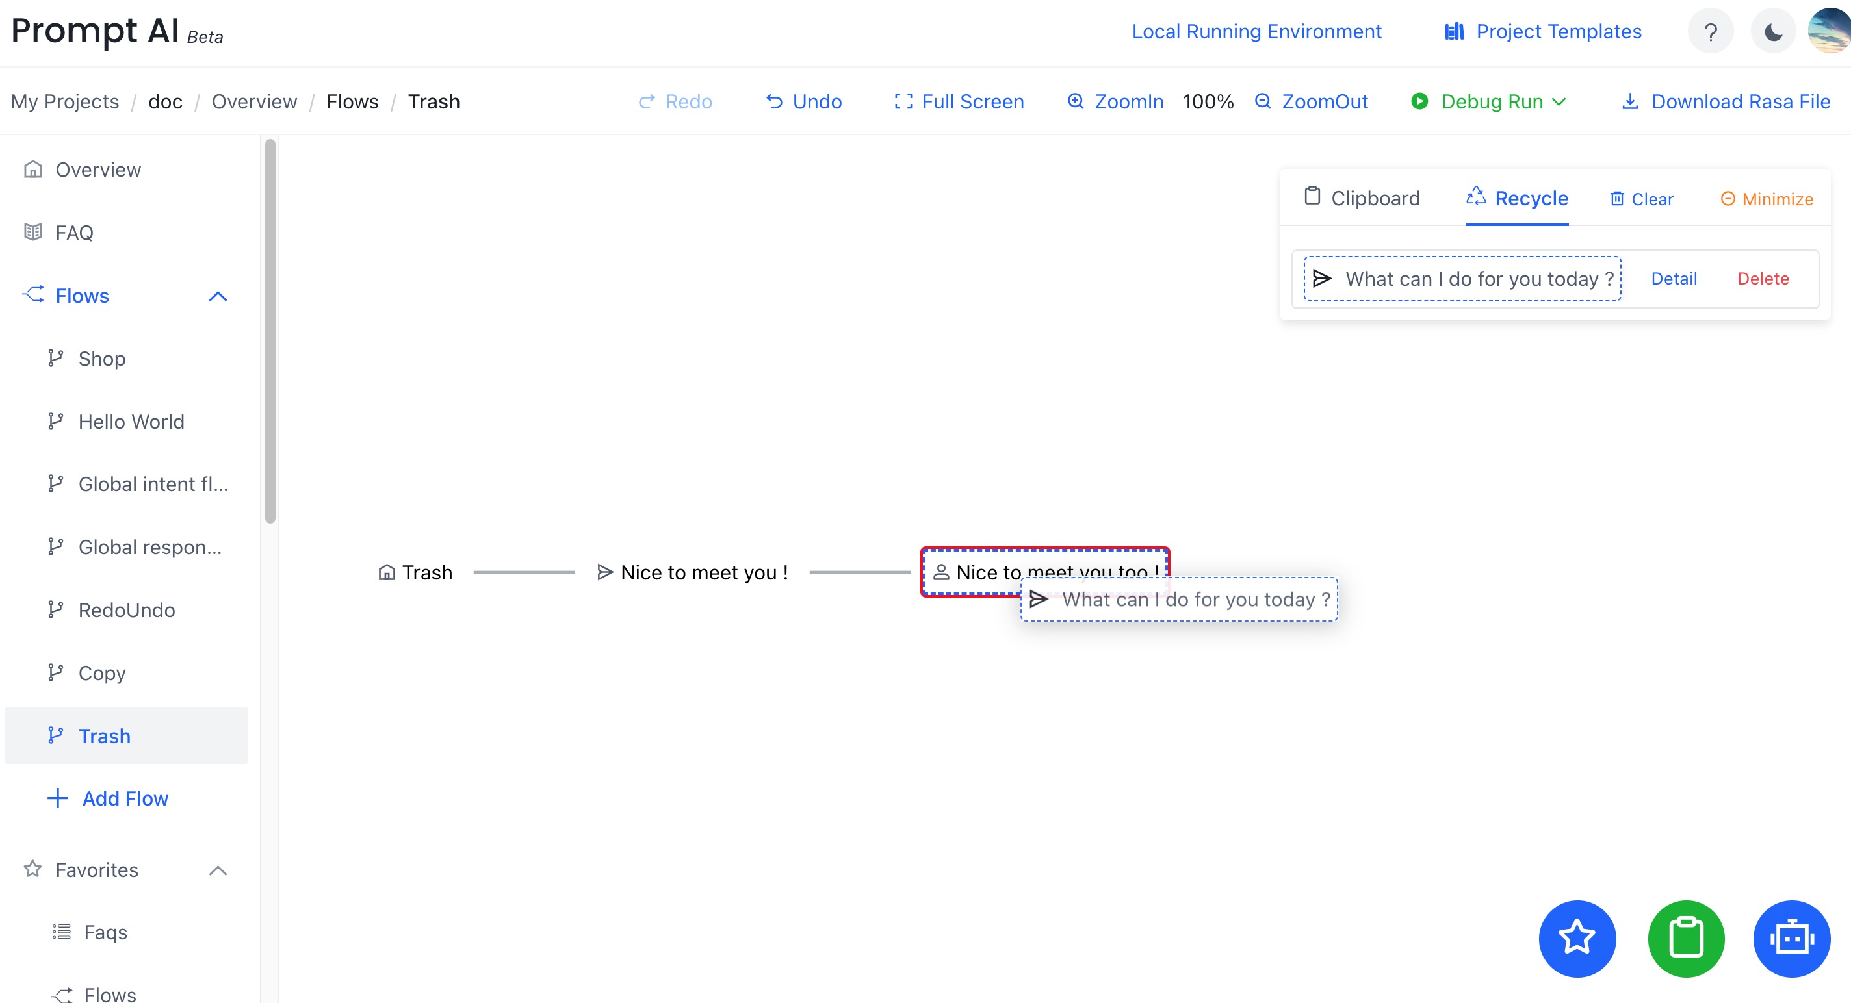The image size is (1851, 1003).
Task: Click the Debug Run dropdown arrow
Action: click(x=1560, y=101)
